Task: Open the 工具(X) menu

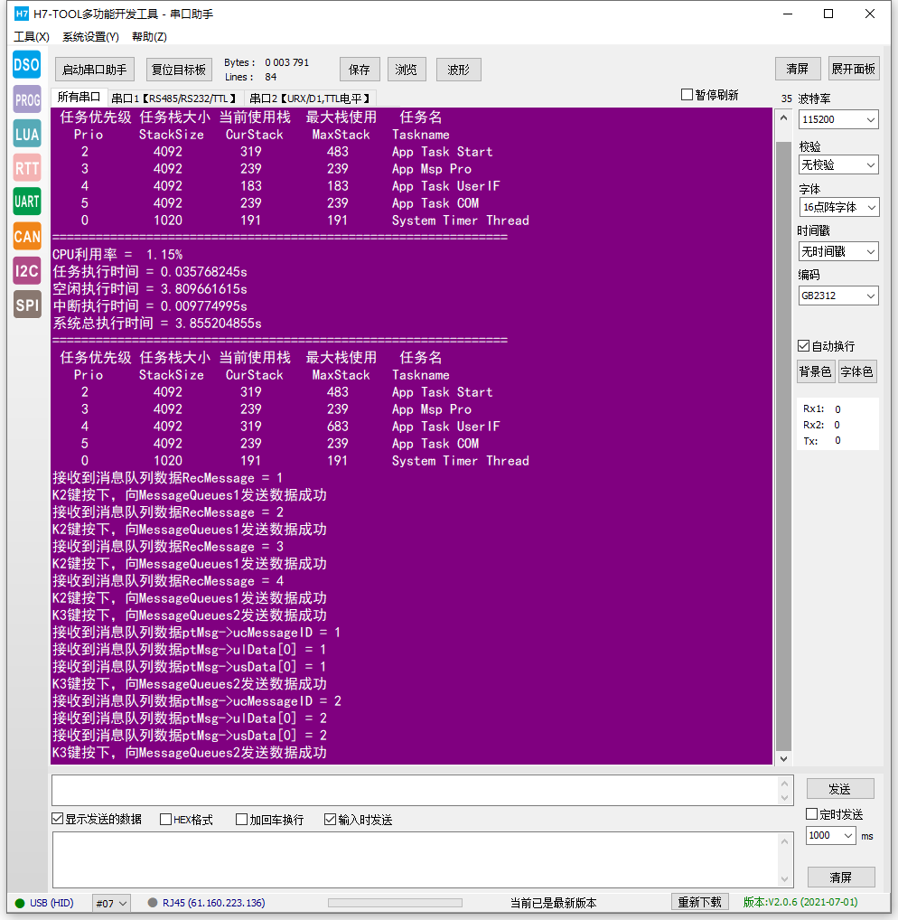Action: coord(31,36)
